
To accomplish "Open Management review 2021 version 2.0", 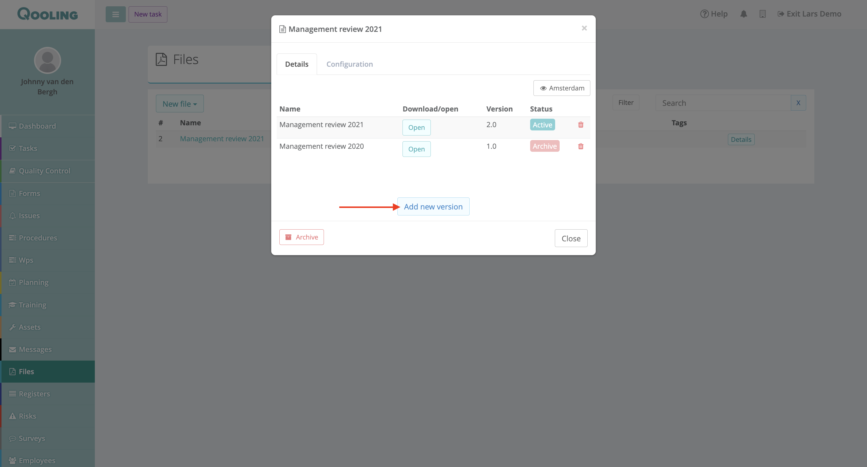I will tap(416, 127).
